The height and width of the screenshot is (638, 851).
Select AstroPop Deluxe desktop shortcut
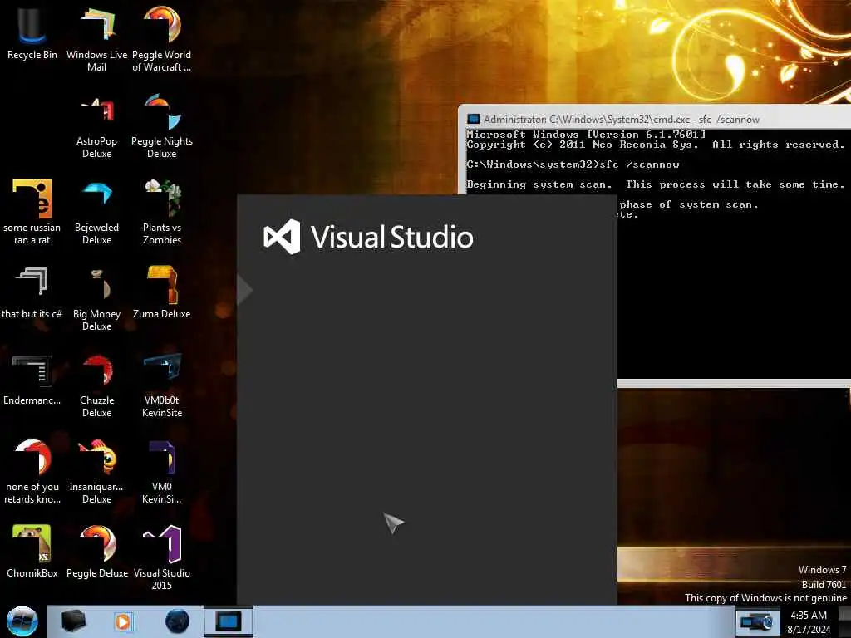coord(96,126)
